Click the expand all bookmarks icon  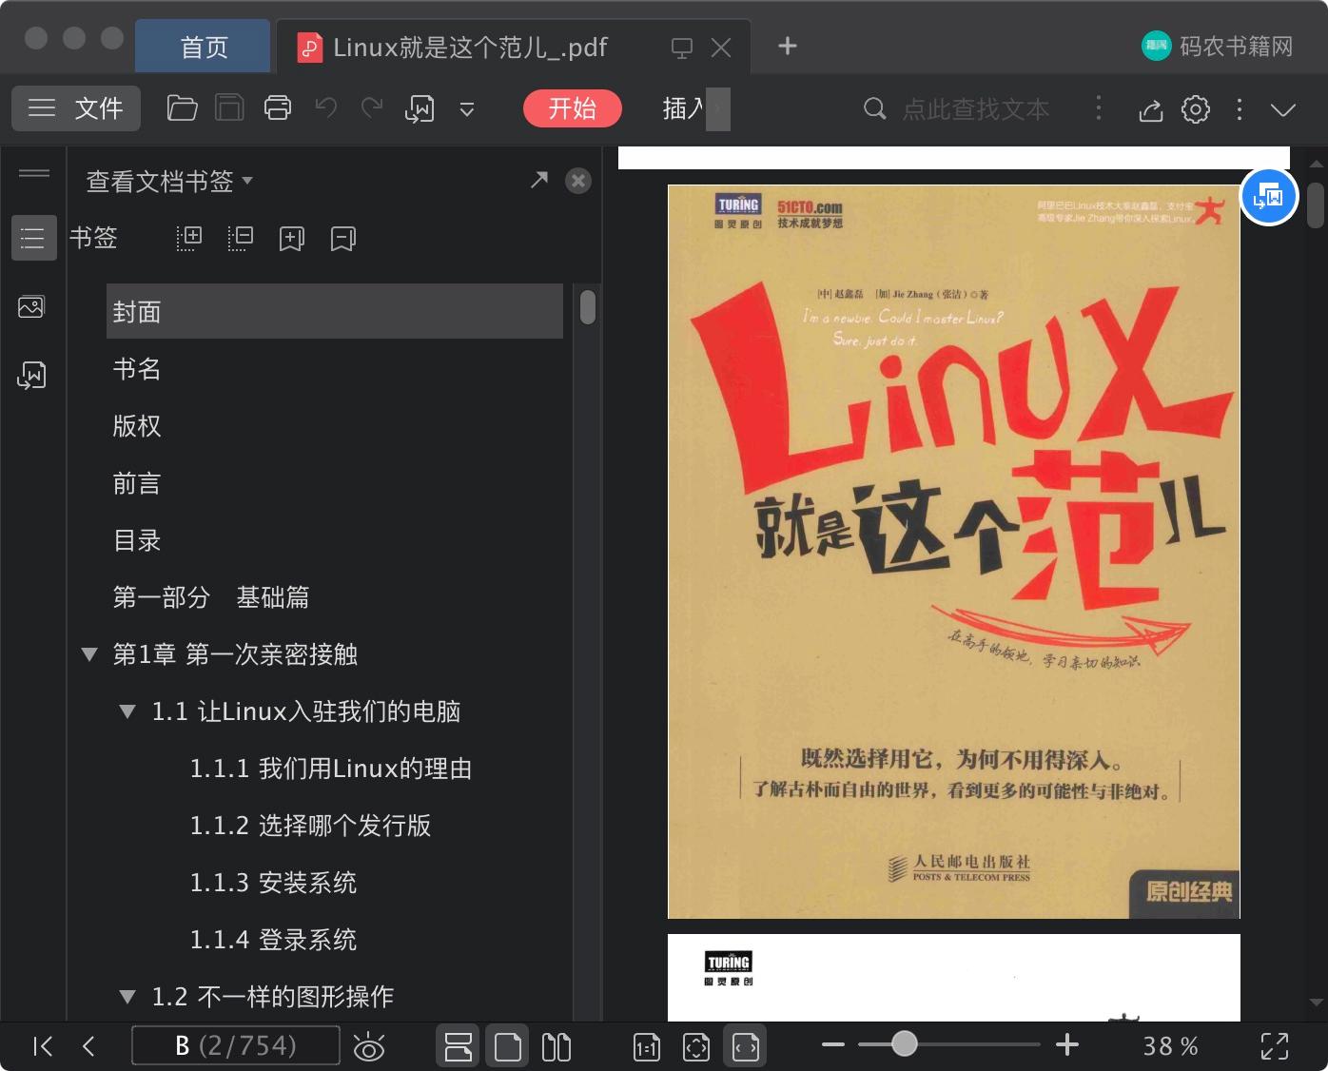click(189, 238)
